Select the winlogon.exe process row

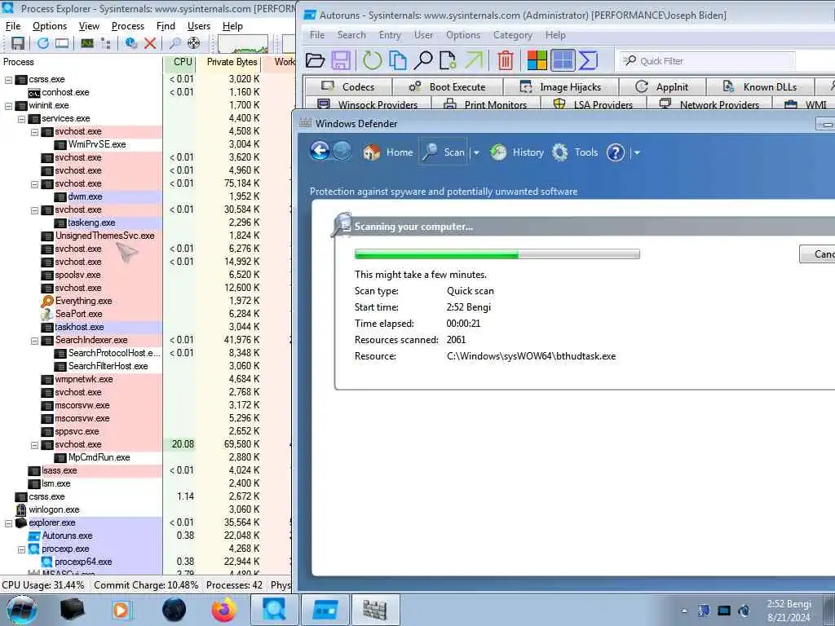click(54, 510)
